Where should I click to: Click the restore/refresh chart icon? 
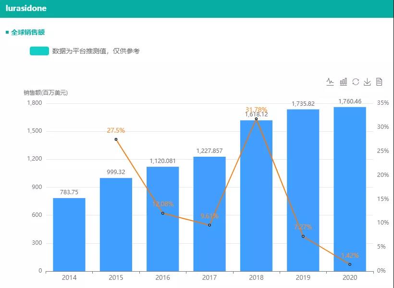coord(356,82)
